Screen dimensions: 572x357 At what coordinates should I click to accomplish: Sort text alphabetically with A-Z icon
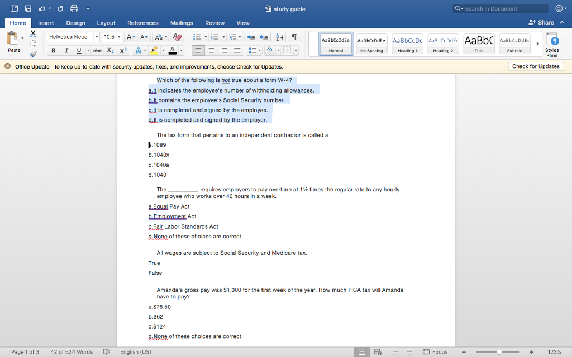coord(279,37)
